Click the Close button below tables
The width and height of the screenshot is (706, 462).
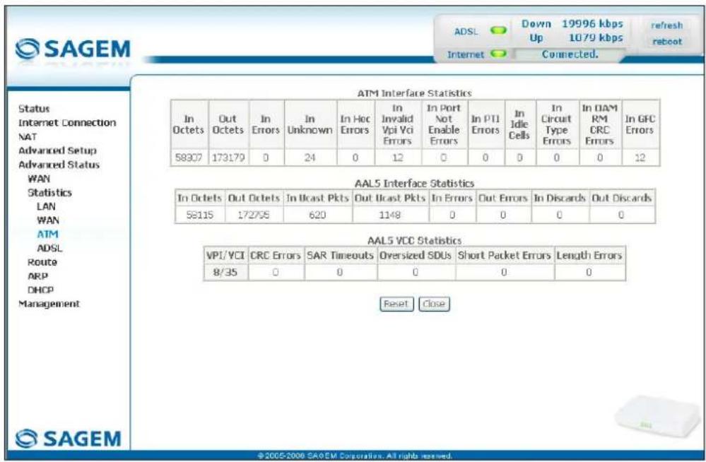(434, 304)
